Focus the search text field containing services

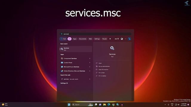[x=95, y=34]
